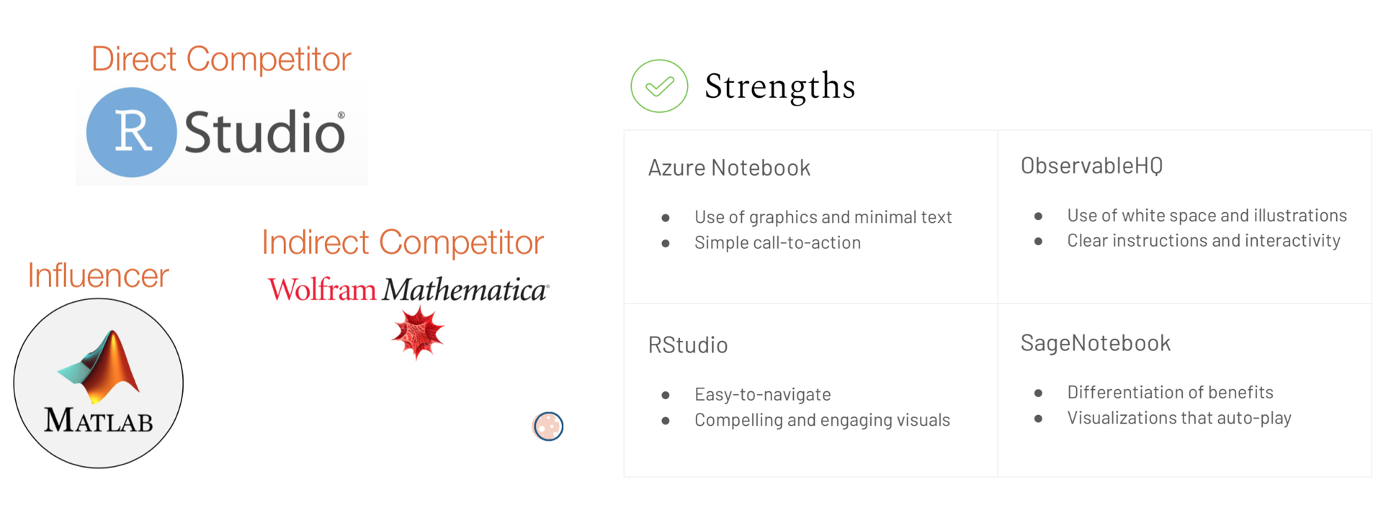
Task: Click the green checkmark circle icon
Action: 659,86
